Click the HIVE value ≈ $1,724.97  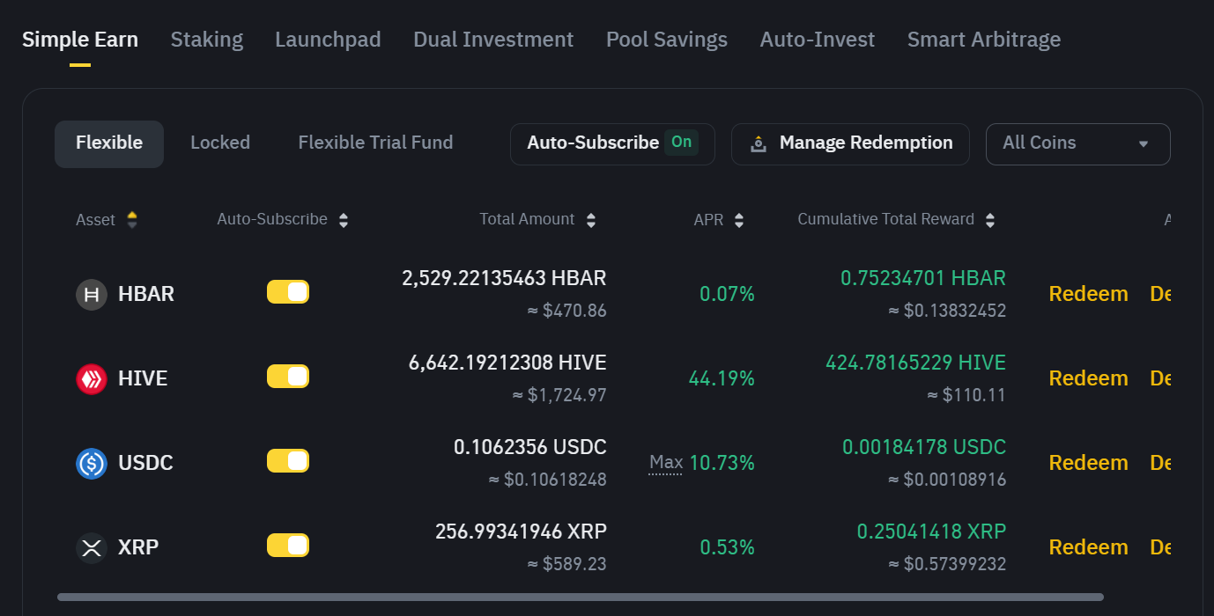(x=559, y=395)
